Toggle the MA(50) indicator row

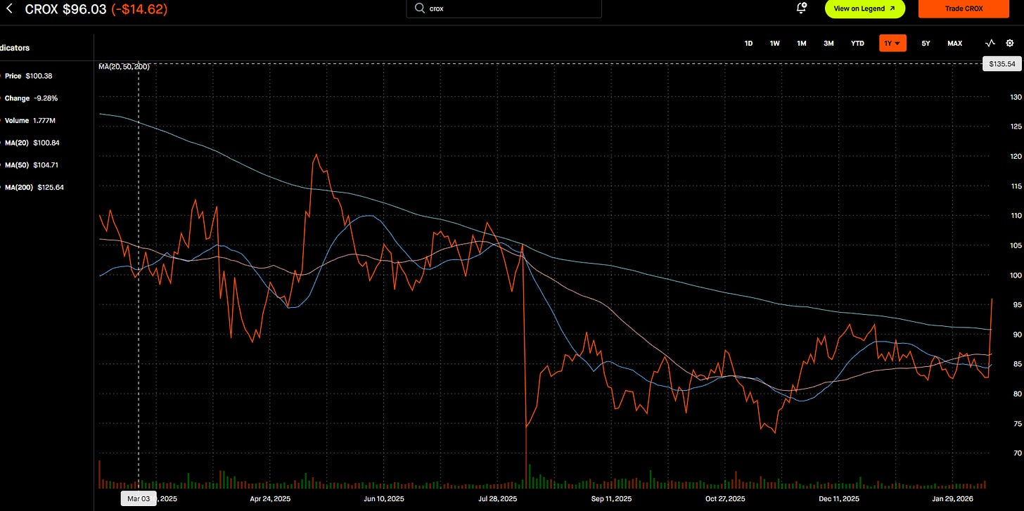[32, 165]
